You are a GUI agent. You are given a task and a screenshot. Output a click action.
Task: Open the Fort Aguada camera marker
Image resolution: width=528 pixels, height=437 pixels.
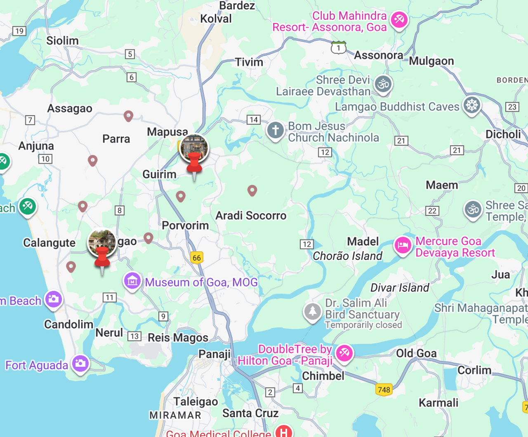click(80, 364)
